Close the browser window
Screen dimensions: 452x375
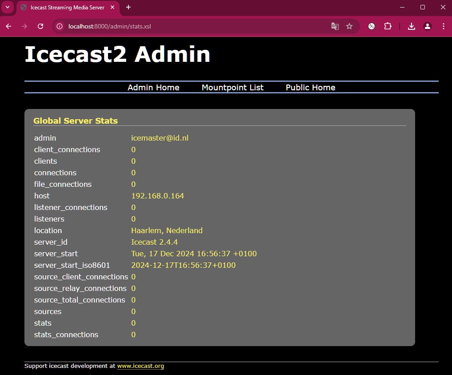(x=443, y=7)
